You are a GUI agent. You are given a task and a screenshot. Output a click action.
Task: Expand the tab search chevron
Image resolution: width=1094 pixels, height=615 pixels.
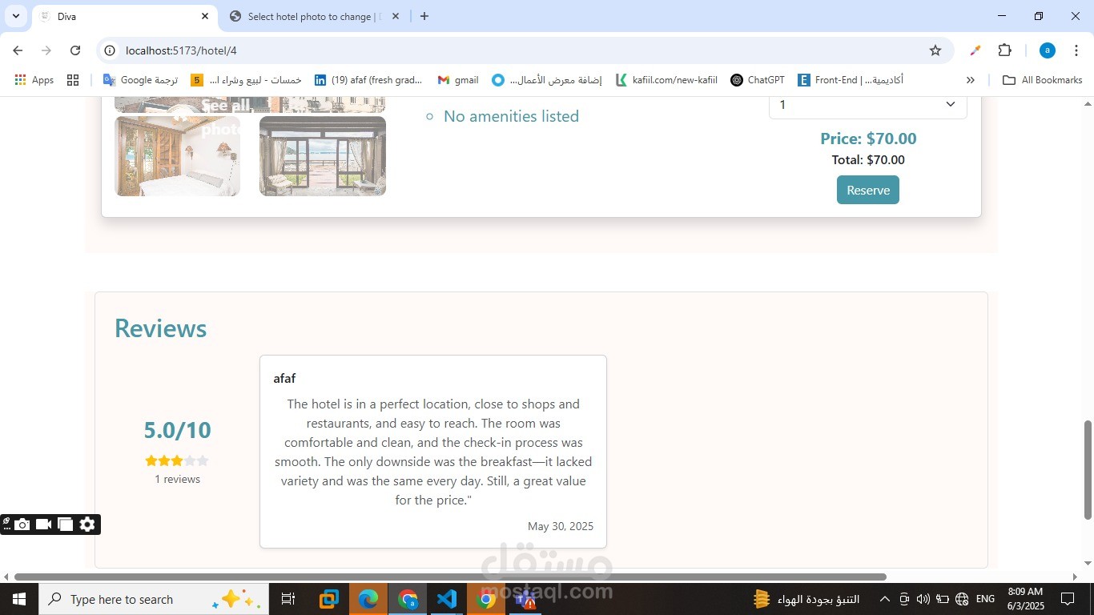tap(16, 16)
